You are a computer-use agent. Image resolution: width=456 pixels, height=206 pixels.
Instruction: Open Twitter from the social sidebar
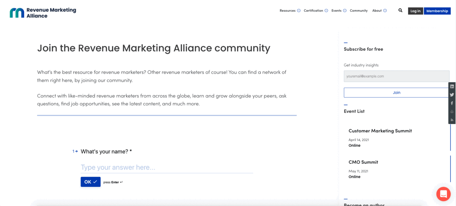452,95
